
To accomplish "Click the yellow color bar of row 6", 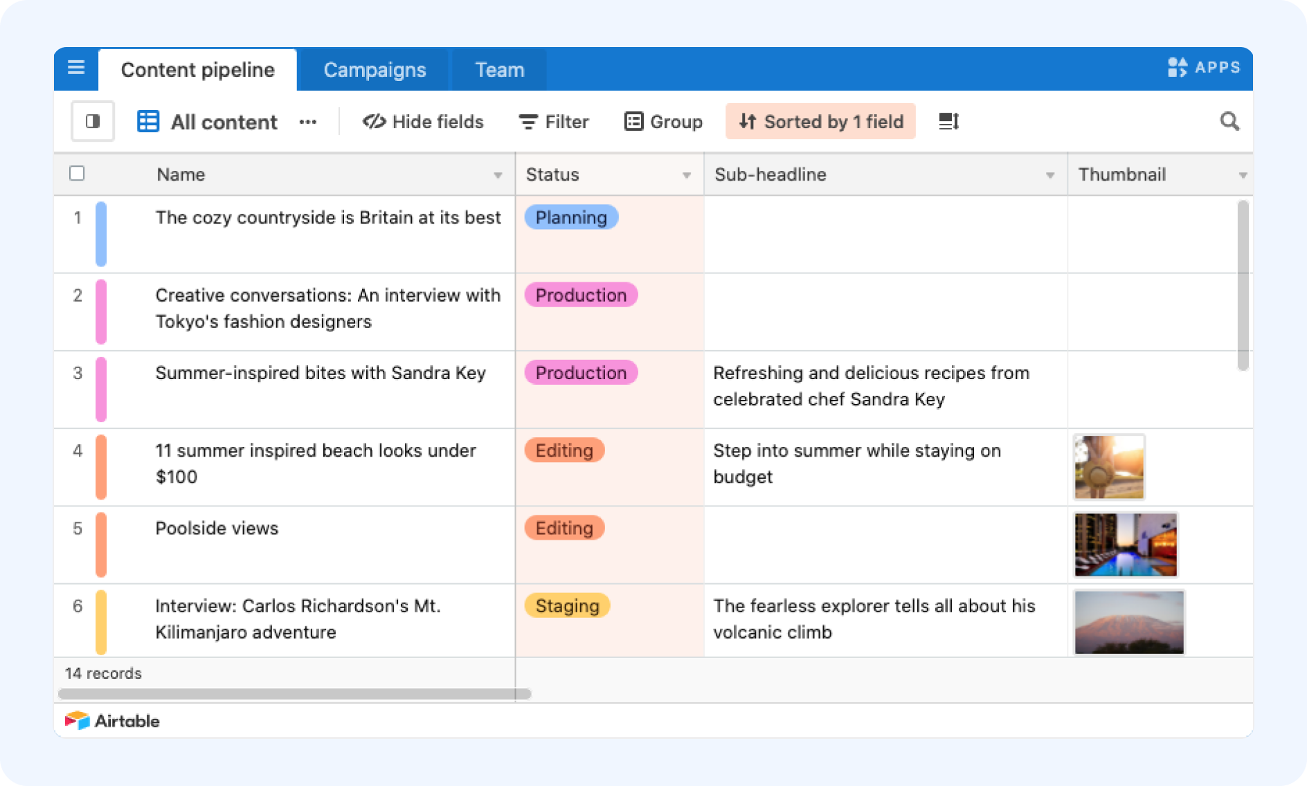I will (x=101, y=622).
